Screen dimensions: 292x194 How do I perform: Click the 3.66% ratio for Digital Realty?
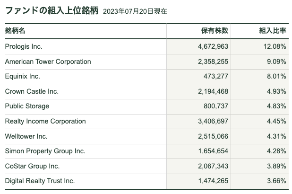(276, 181)
